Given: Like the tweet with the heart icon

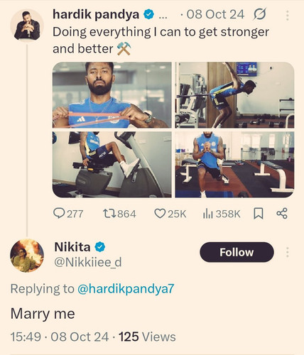Looking at the screenshot, I should pyautogui.click(x=160, y=214).
